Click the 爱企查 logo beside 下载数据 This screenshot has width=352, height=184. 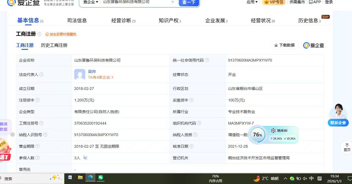[313, 45]
